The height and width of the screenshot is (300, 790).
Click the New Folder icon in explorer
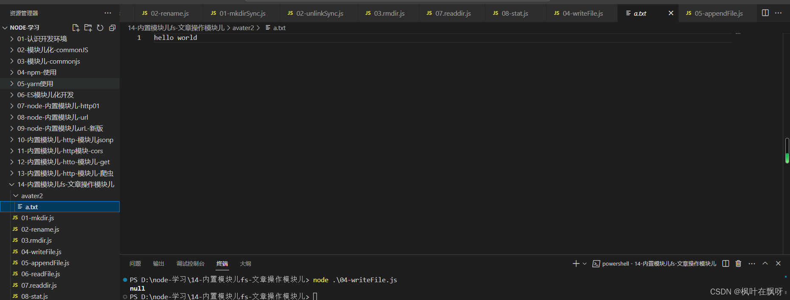pos(88,28)
